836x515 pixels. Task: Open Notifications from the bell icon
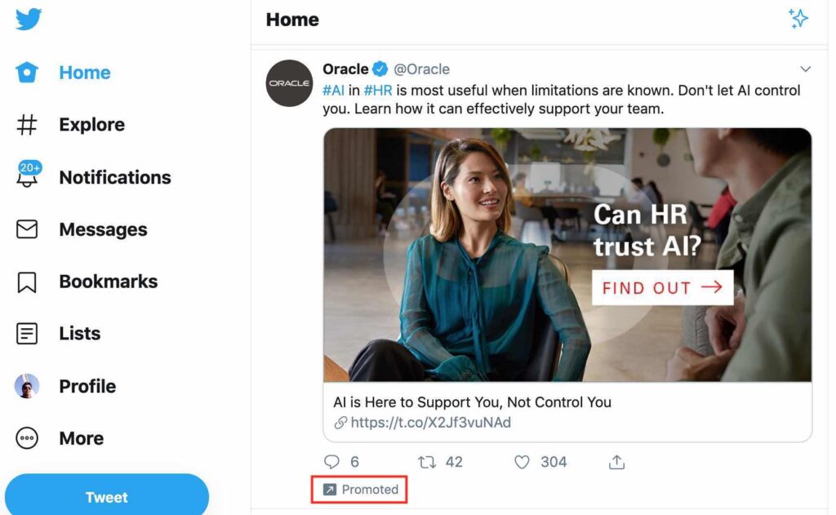pos(27,177)
